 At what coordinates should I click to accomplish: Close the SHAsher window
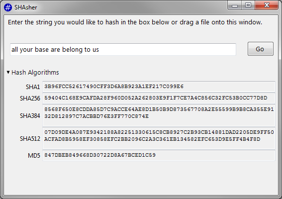click(x=267, y=5)
